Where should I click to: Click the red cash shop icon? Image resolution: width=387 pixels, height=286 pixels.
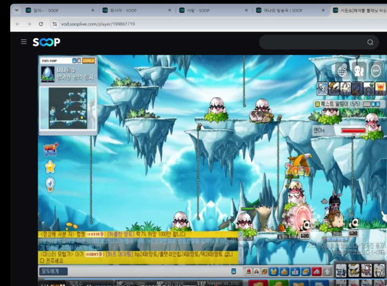(x=317, y=272)
